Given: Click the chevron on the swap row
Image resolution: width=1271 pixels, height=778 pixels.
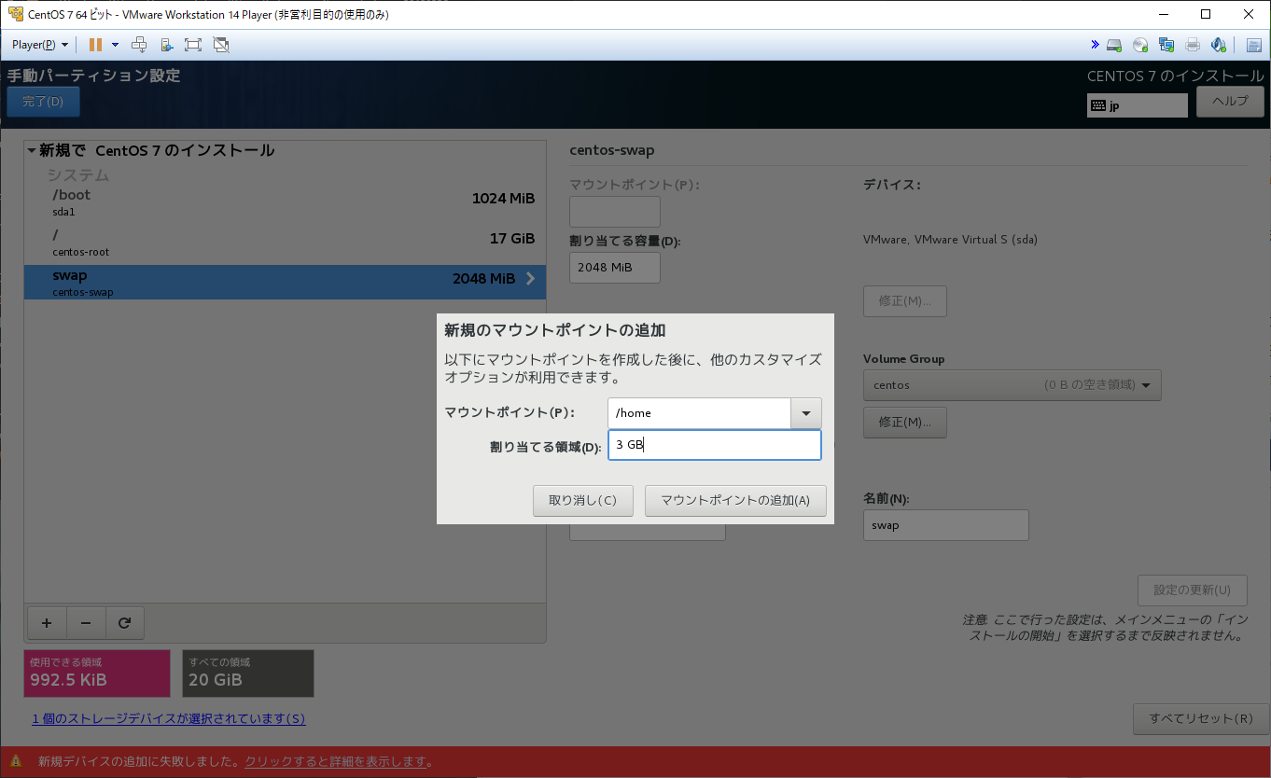Looking at the screenshot, I should click(531, 278).
